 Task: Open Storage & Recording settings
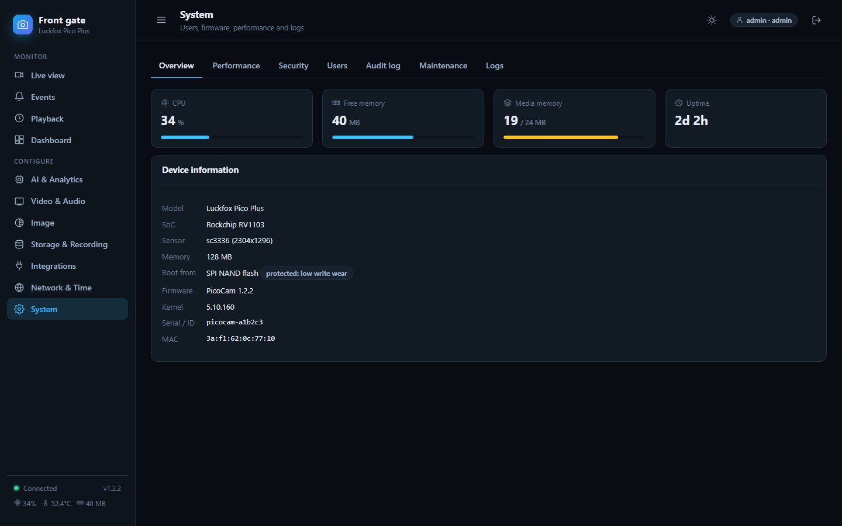coord(67,244)
